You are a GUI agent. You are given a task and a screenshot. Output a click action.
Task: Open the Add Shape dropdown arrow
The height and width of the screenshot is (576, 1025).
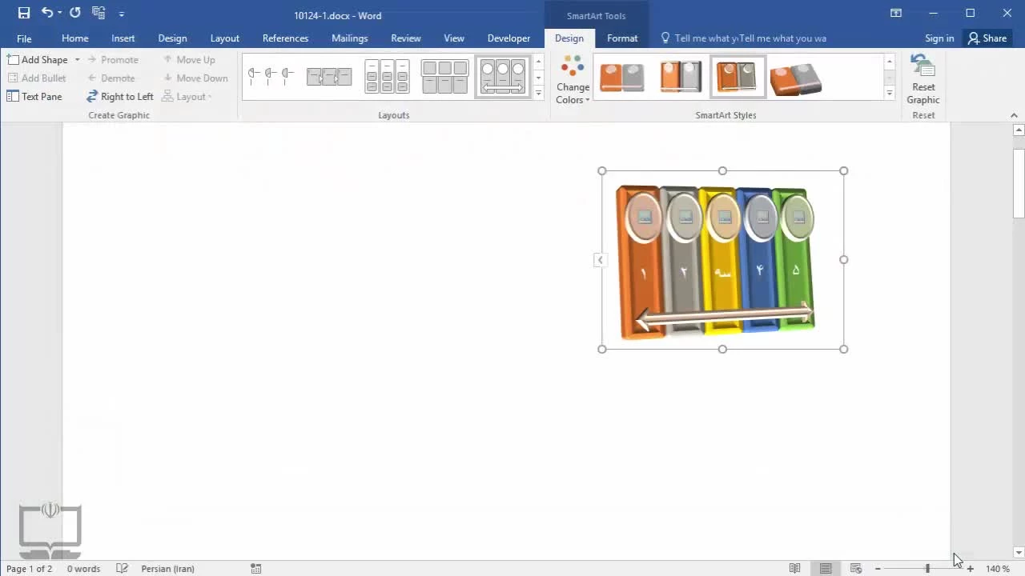tap(77, 60)
